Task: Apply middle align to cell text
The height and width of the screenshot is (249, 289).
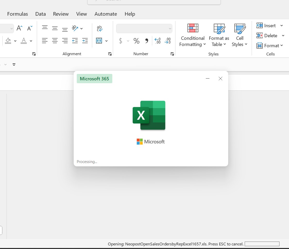Action: 55,28
